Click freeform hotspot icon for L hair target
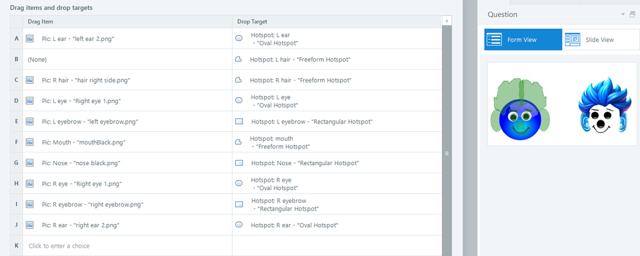This screenshot has width=640, height=256. click(x=239, y=60)
